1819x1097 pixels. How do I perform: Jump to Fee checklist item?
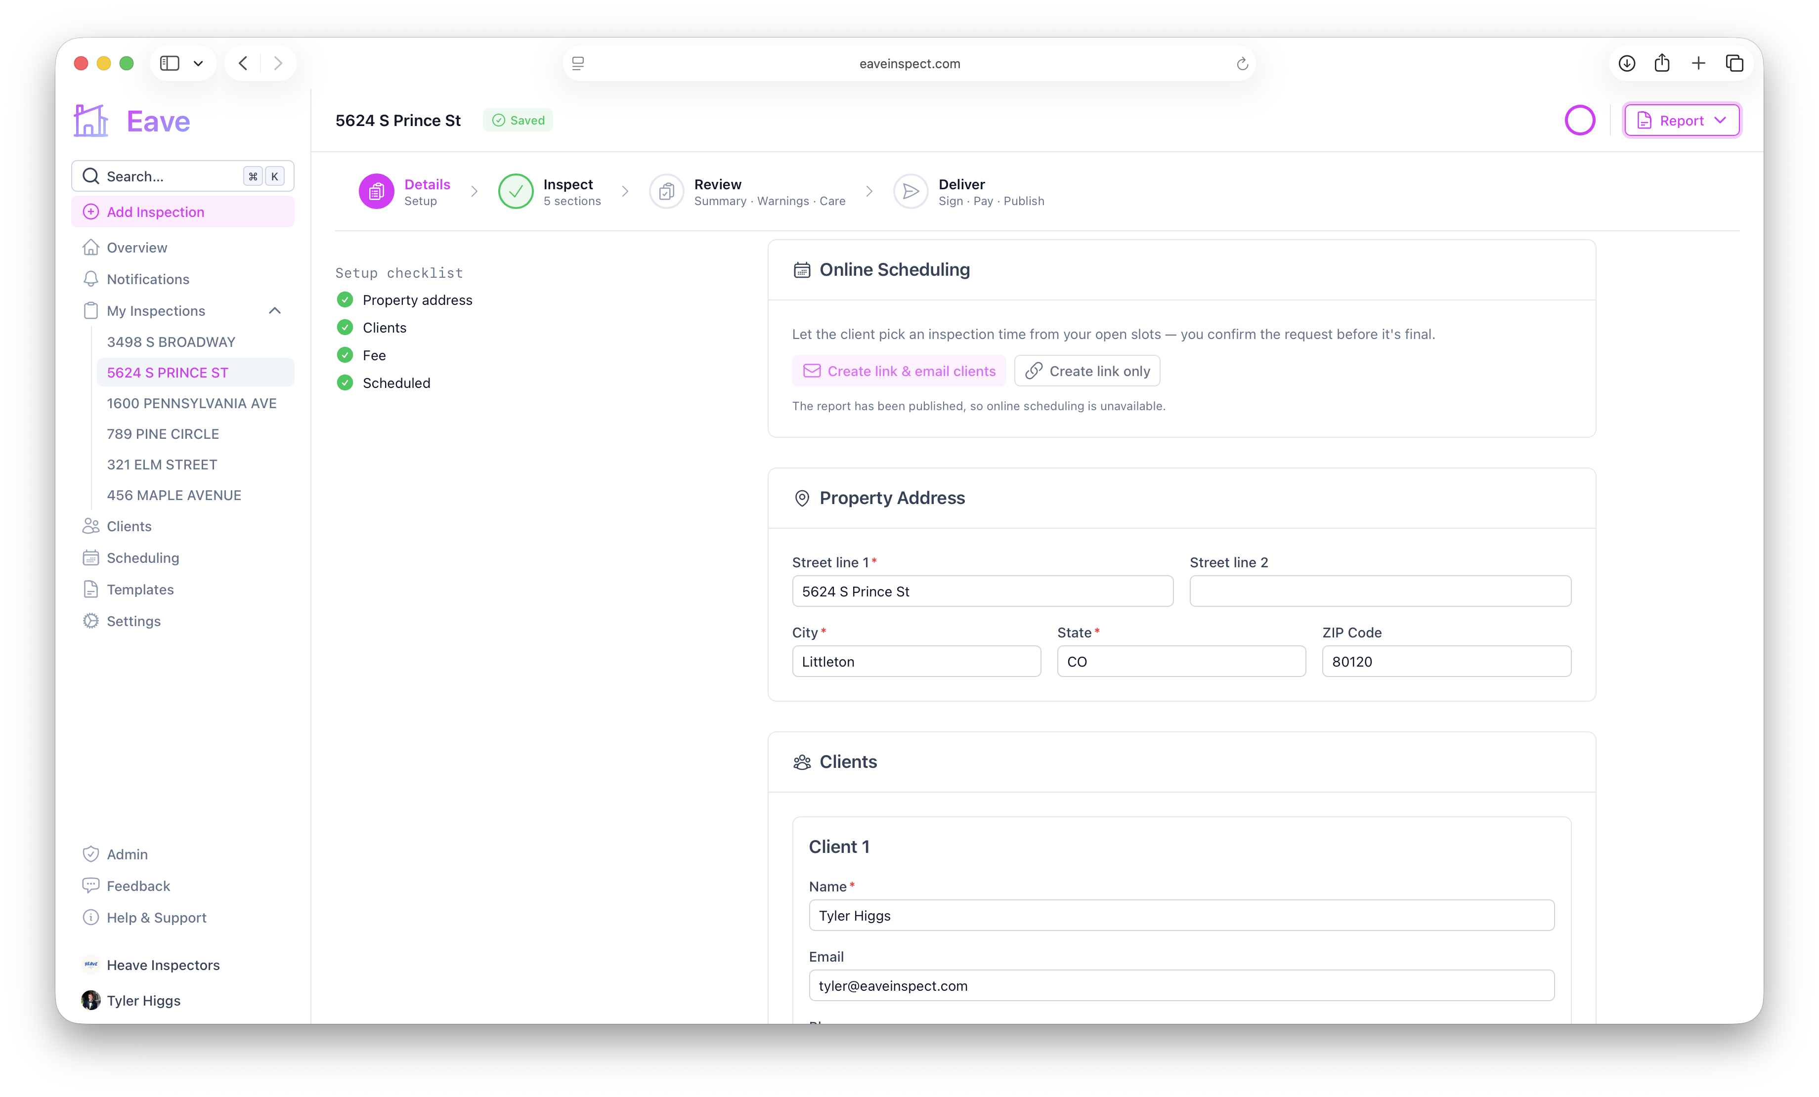(361, 355)
